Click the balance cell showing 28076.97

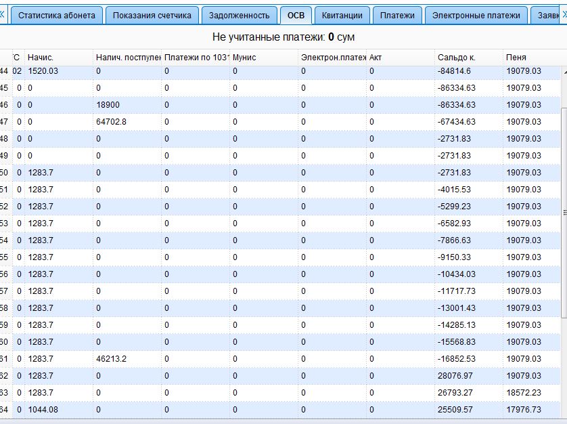click(x=457, y=376)
